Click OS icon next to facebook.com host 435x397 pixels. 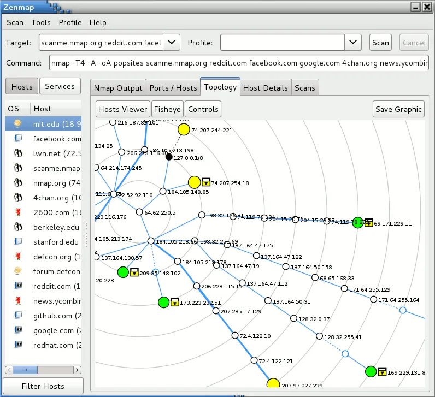coord(18,138)
